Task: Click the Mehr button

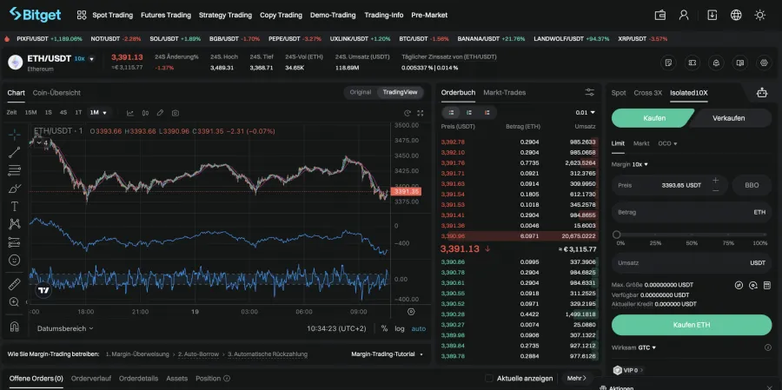Action: (577, 378)
